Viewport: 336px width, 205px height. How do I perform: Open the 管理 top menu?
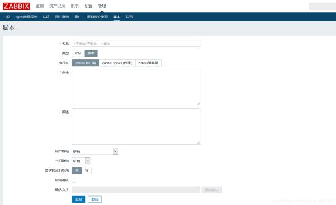click(x=102, y=6)
